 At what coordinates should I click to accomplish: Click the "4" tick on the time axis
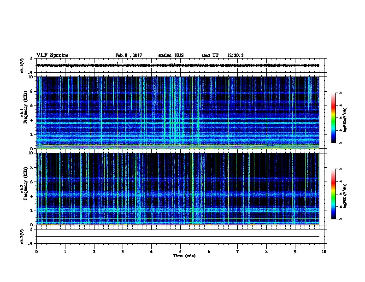click(x=151, y=252)
